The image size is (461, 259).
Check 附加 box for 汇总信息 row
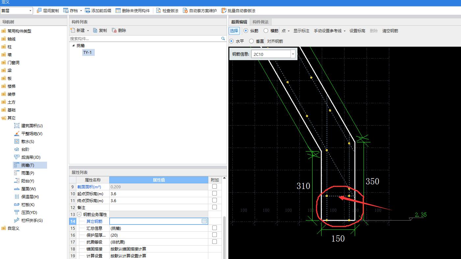click(x=215, y=228)
